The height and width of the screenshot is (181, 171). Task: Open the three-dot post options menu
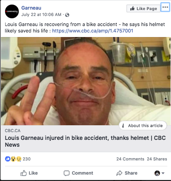coord(165,7)
